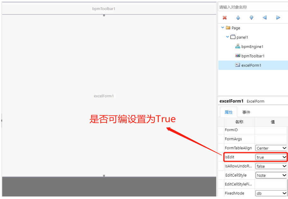Click the bpmToolbar1 component on canvas
Image resolution: width=288 pixels, height=199 pixels.
click(x=109, y=9)
